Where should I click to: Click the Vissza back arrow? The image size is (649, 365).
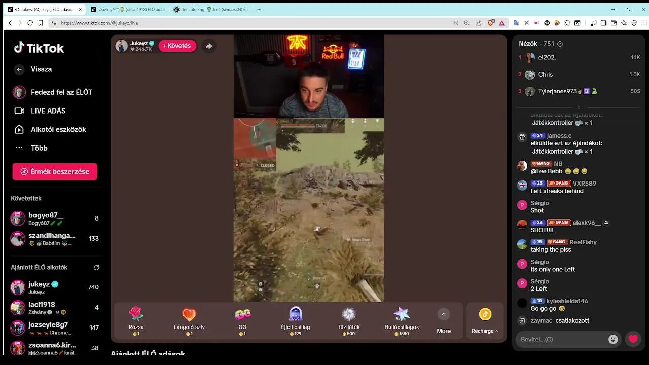[x=19, y=69]
